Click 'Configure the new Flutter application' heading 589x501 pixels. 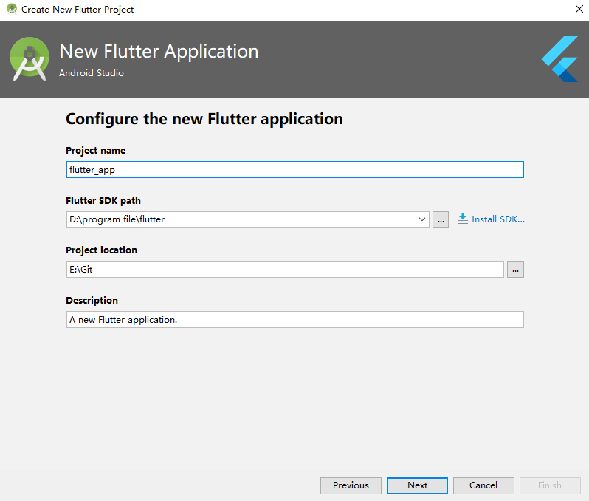click(204, 119)
